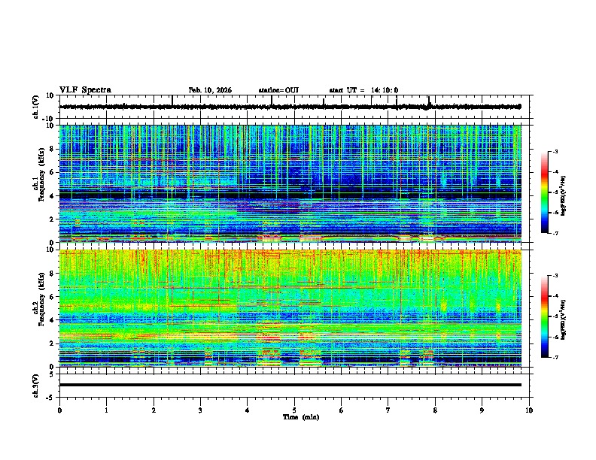Screen dimensions: 596x460
Task: Click the "start UT = 14:10:0" header text
Action: click(x=363, y=90)
